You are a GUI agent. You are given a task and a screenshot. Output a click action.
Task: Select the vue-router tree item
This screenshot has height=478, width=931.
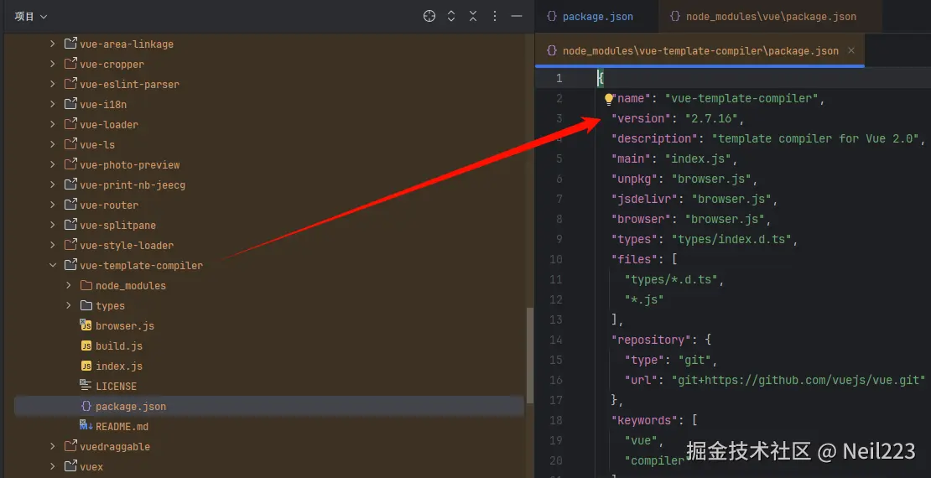point(109,205)
